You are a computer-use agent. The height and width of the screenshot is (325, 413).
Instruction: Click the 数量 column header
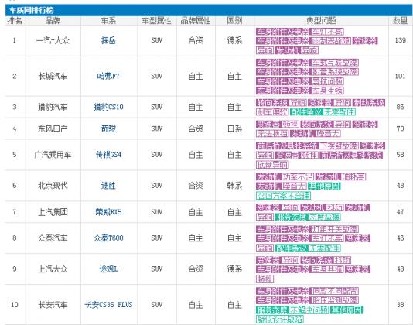400,21
